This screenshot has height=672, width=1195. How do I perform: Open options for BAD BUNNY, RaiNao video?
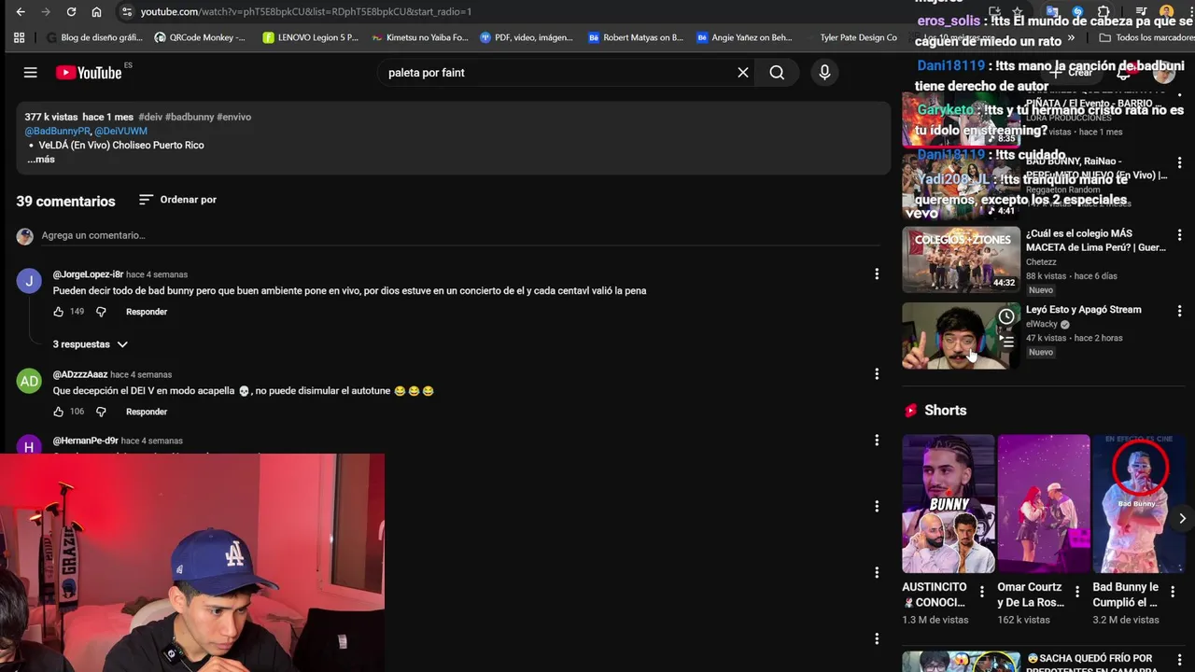pyautogui.click(x=1179, y=162)
